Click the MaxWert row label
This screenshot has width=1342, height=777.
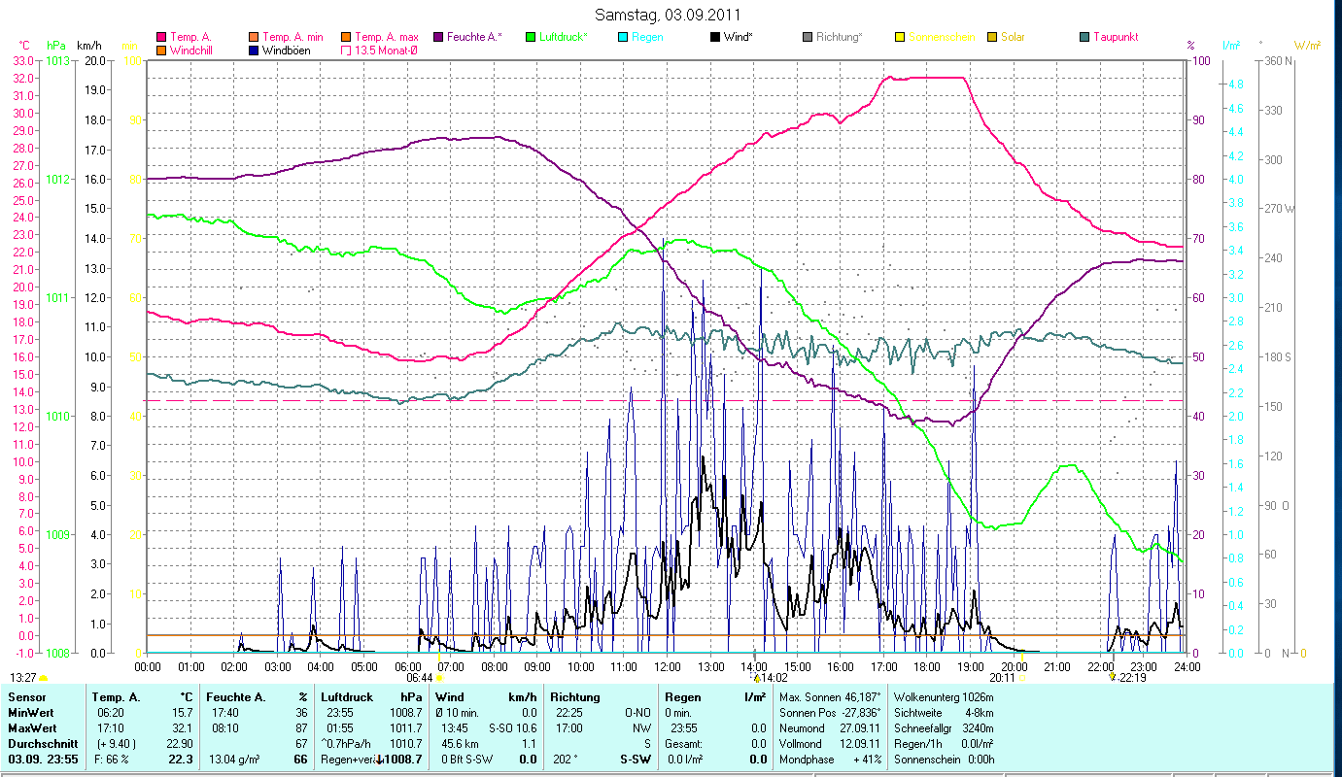(x=31, y=728)
